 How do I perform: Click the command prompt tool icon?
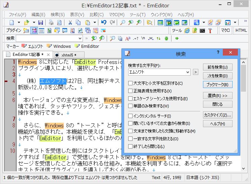point(202,31)
